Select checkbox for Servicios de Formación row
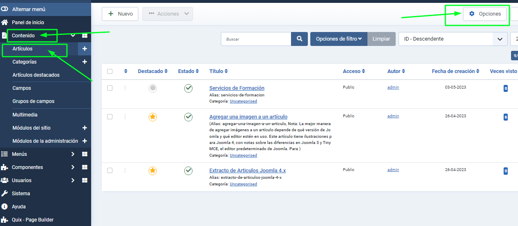 coord(110,88)
